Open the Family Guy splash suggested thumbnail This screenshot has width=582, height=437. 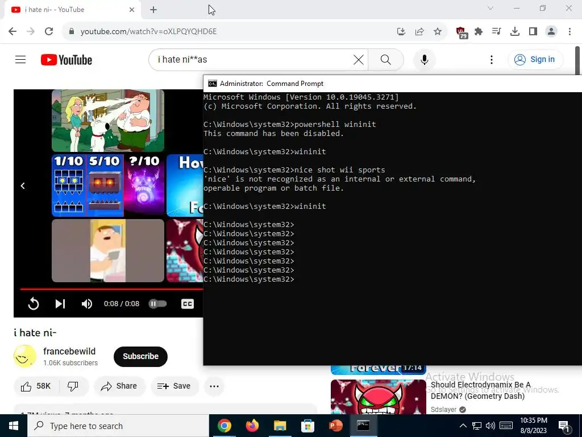108,121
